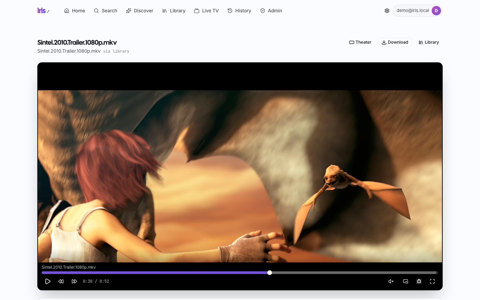The width and height of the screenshot is (480, 300).
Task: Open the Discover section
Action: pyautogui.click(x=140, y=11)
